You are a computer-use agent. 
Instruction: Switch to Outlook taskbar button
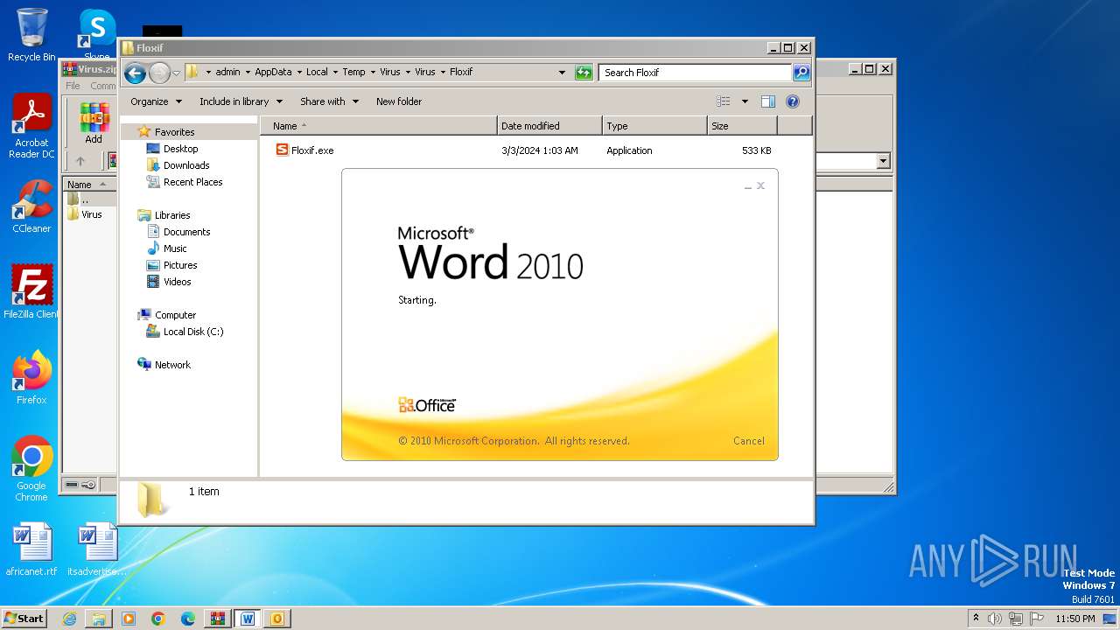tap(277, 619)
